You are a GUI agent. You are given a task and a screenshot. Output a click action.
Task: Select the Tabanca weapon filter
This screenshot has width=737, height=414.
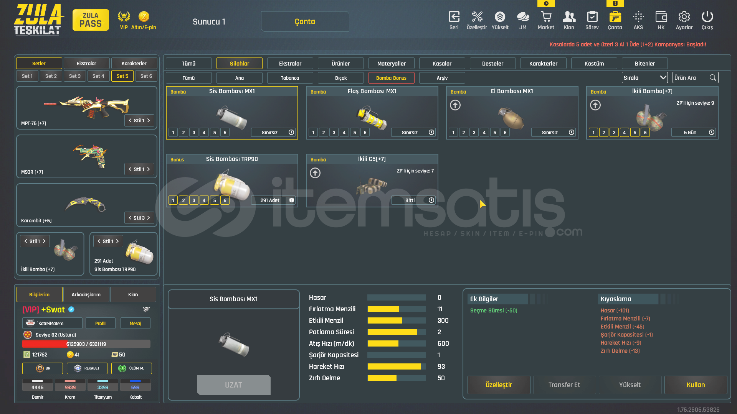[x=290, y=78]
